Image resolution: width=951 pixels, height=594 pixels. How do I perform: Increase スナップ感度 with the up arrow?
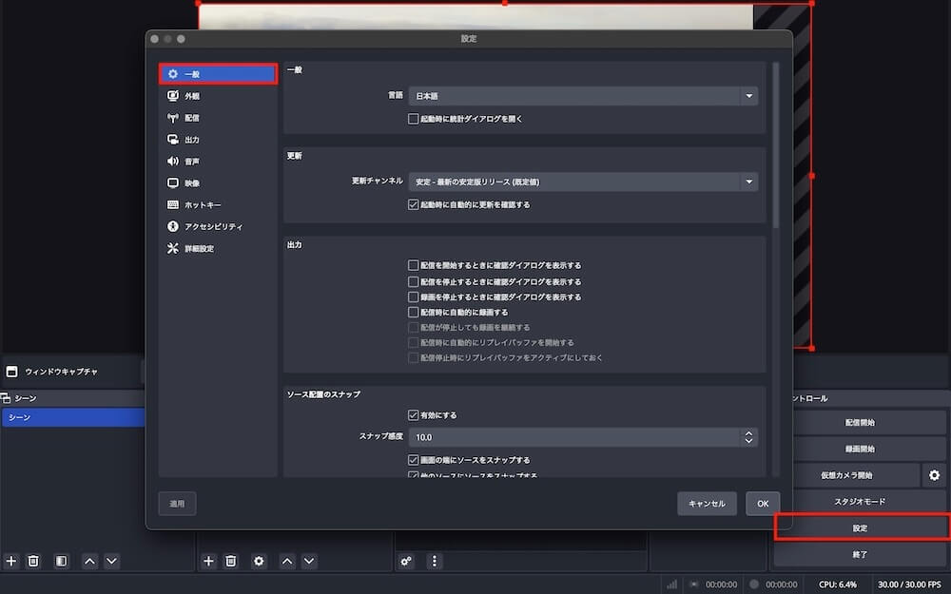pos(748,433)
